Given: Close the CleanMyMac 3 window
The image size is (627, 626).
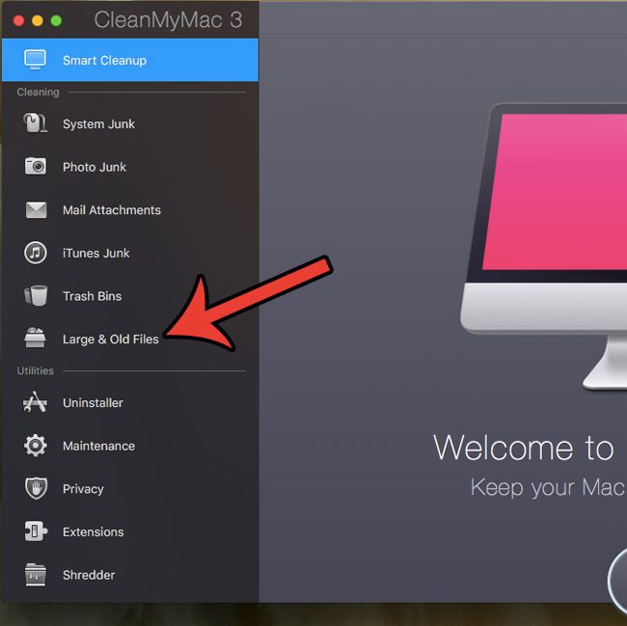Looking at the screenshot, I should click(18, 20).
